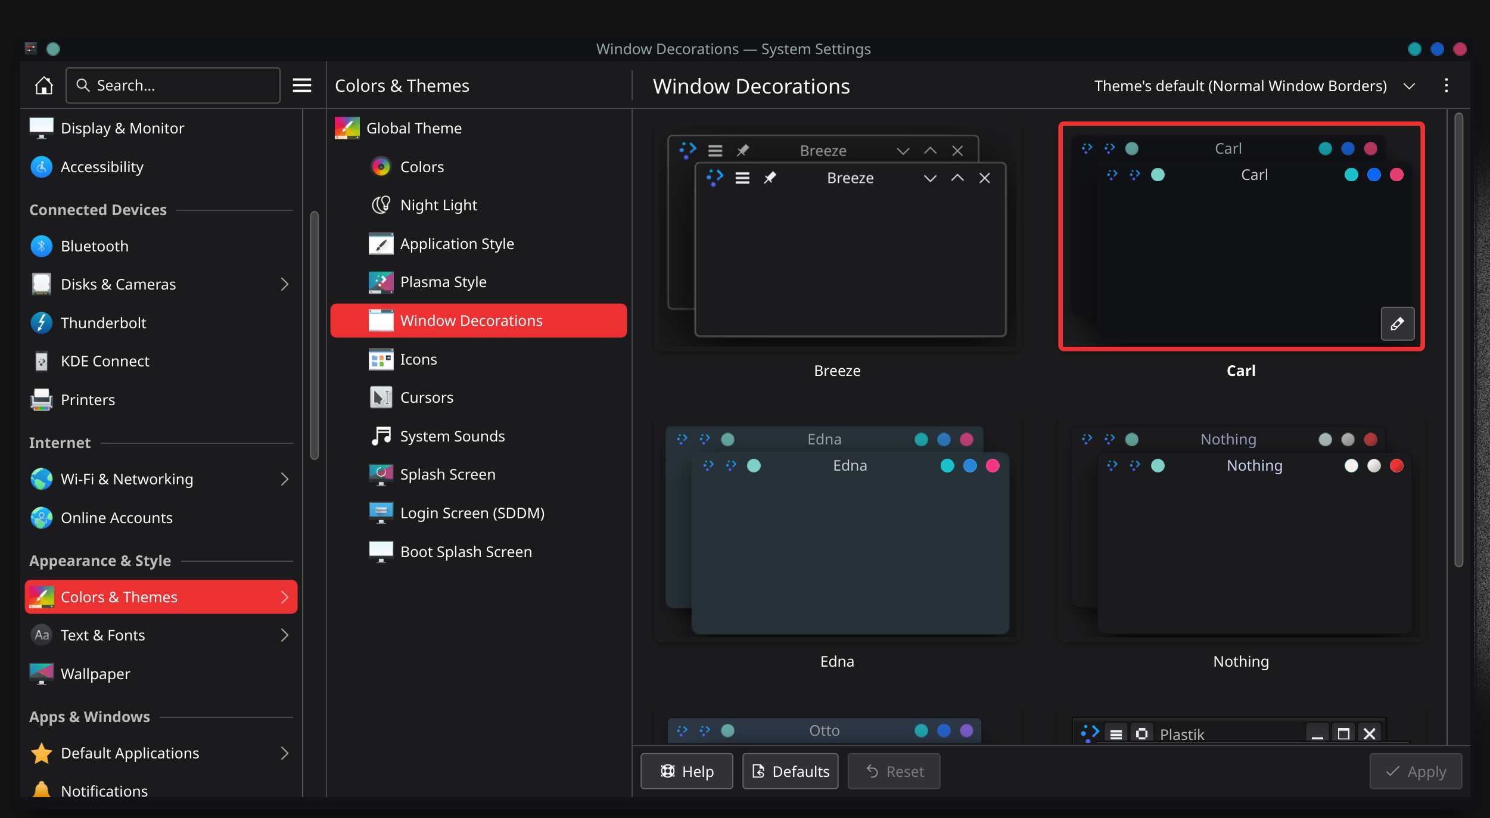This screenshot has width=1490, height=818.
Task: Open the Login Screen (SDDM) page
Action: click(x=478, y=513)
